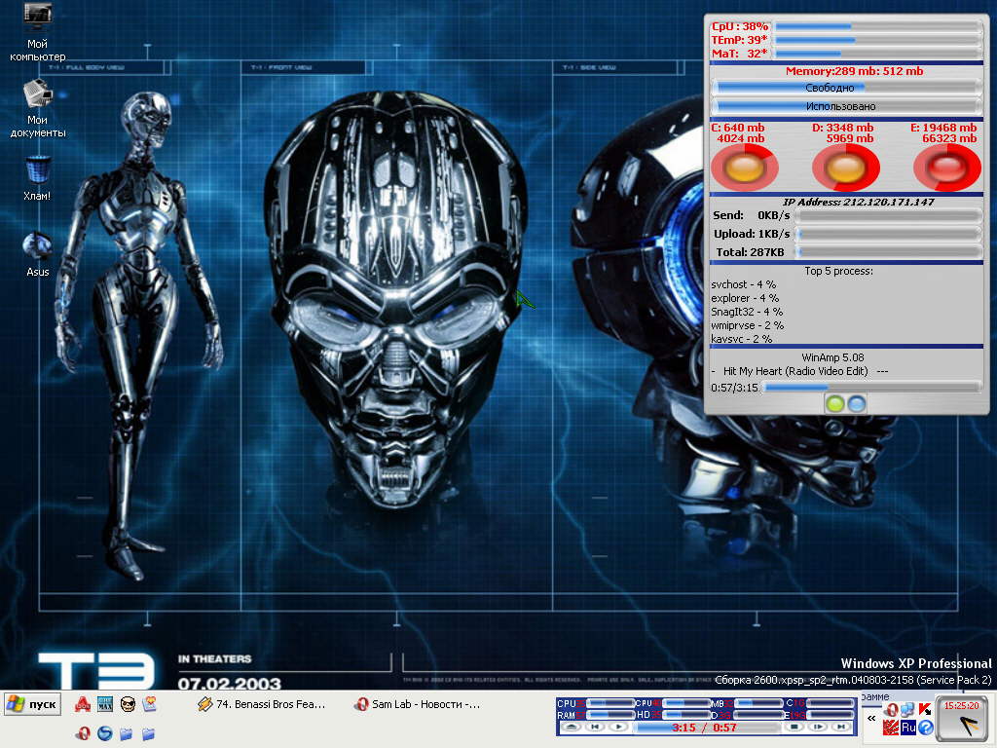Click the network computers tray icon
Viewport: 997px width, 748px height.
coord(908,710)
